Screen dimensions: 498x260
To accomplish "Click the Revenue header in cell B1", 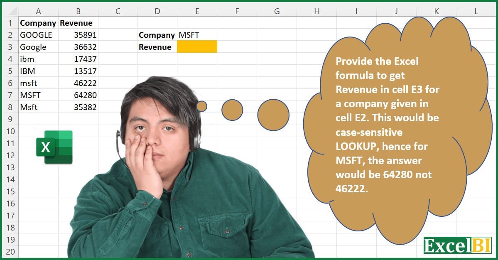I will coord(78,23).
